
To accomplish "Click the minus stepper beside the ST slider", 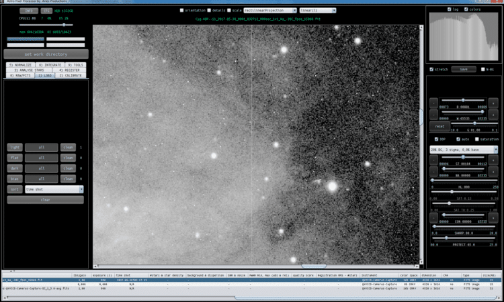I will [x=433, y=160].
